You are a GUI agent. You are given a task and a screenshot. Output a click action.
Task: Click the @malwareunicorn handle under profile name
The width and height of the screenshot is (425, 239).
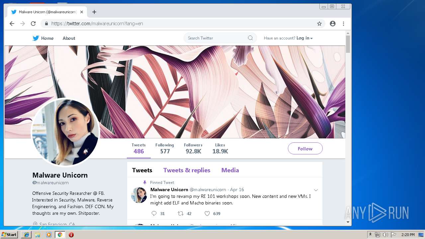50,183
